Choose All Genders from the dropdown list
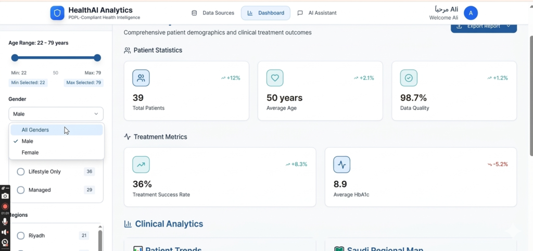Viewport: 533px width, 251px height. (56, 130)
